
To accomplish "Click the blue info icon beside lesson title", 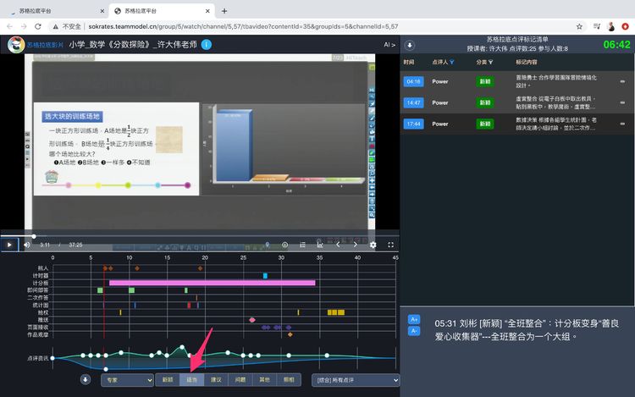I will [206, 45].
